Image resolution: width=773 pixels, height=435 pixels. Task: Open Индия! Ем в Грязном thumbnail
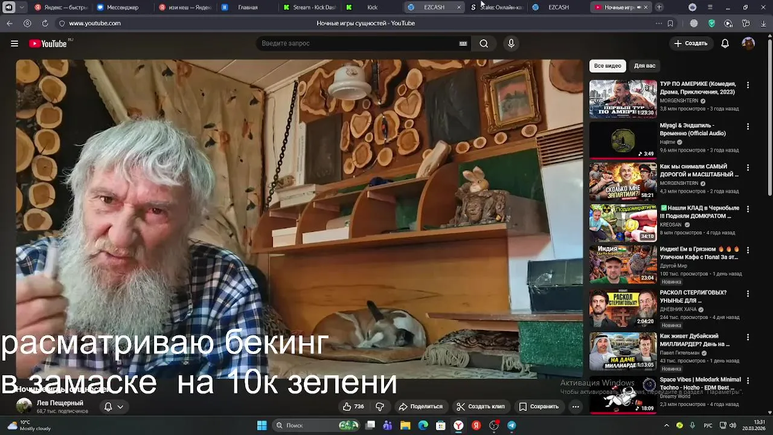click(623, 264)
